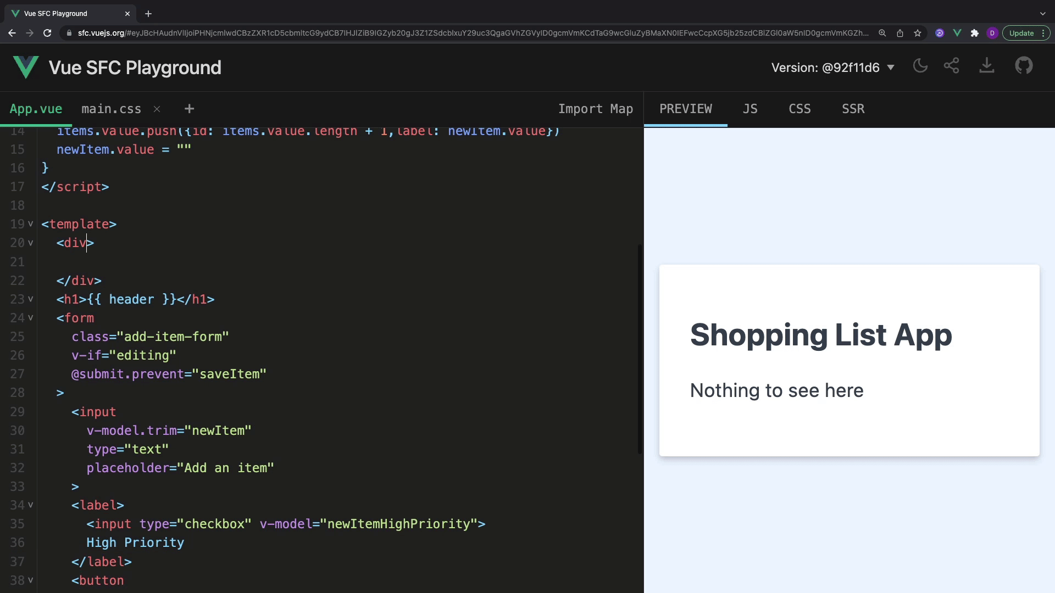Screen dimensions: 1055x593
Task: Collapse the label fold at line 34
Action: 31,505
